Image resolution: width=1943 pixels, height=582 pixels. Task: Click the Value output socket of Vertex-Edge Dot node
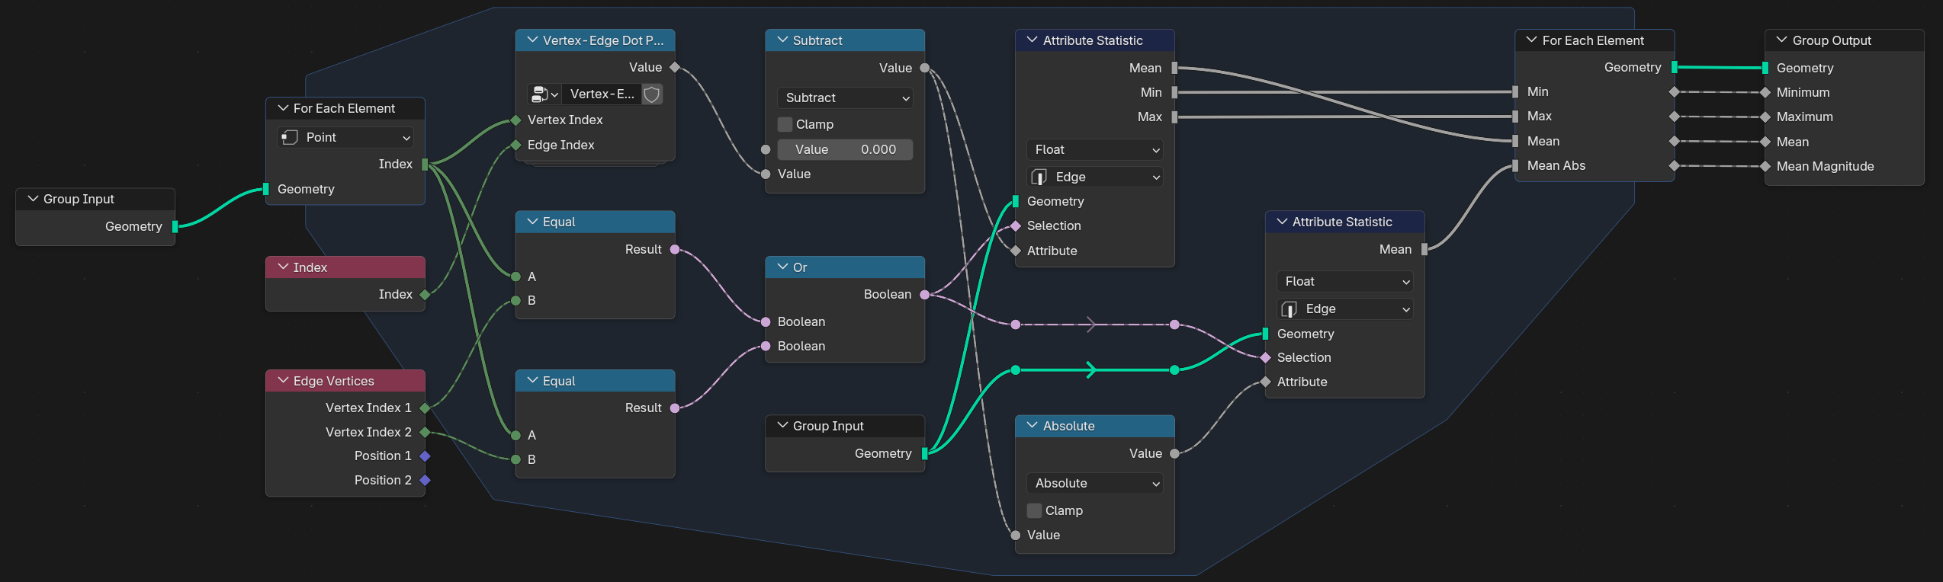675,68
